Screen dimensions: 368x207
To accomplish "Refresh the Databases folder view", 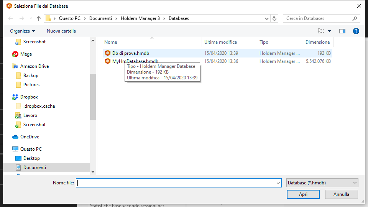I will coord(274,18).
